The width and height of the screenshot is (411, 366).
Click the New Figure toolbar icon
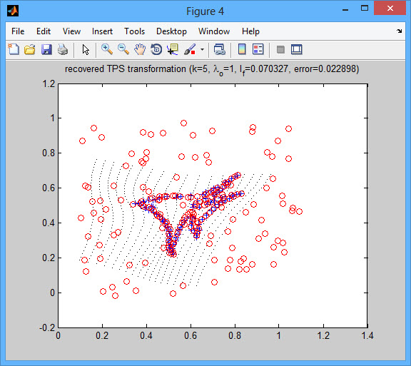click(x=14, y=49)
